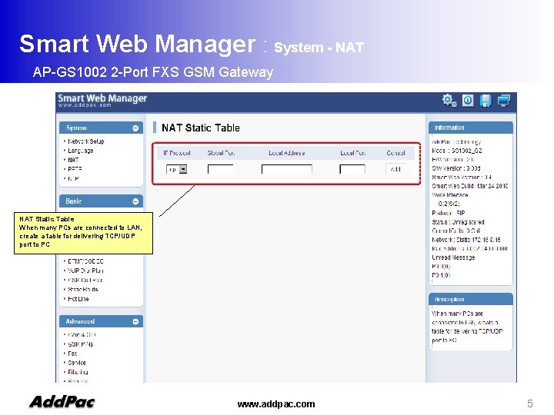Click the Protocol SIP info line

point(449,213)
